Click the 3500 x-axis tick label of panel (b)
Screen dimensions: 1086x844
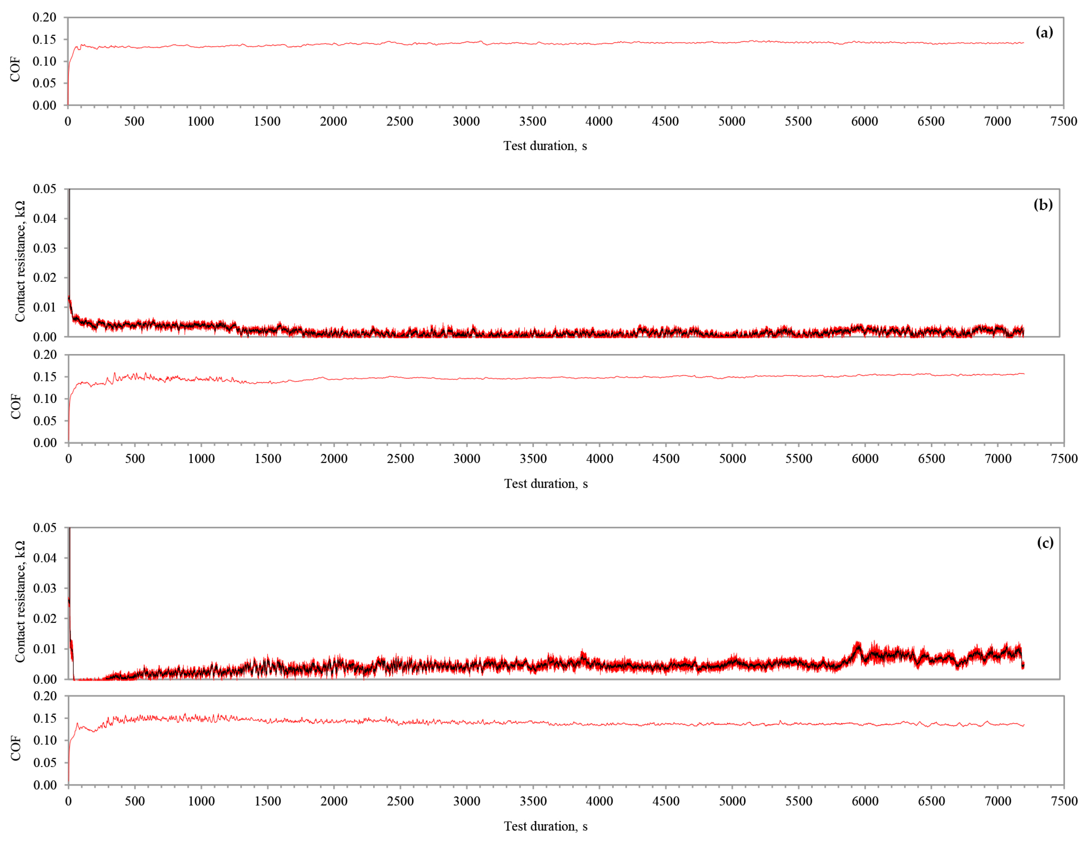[x=533, y=459]
